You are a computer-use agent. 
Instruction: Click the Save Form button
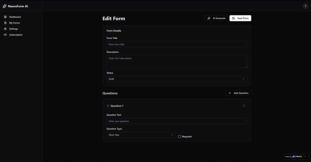tap(240, 18)
